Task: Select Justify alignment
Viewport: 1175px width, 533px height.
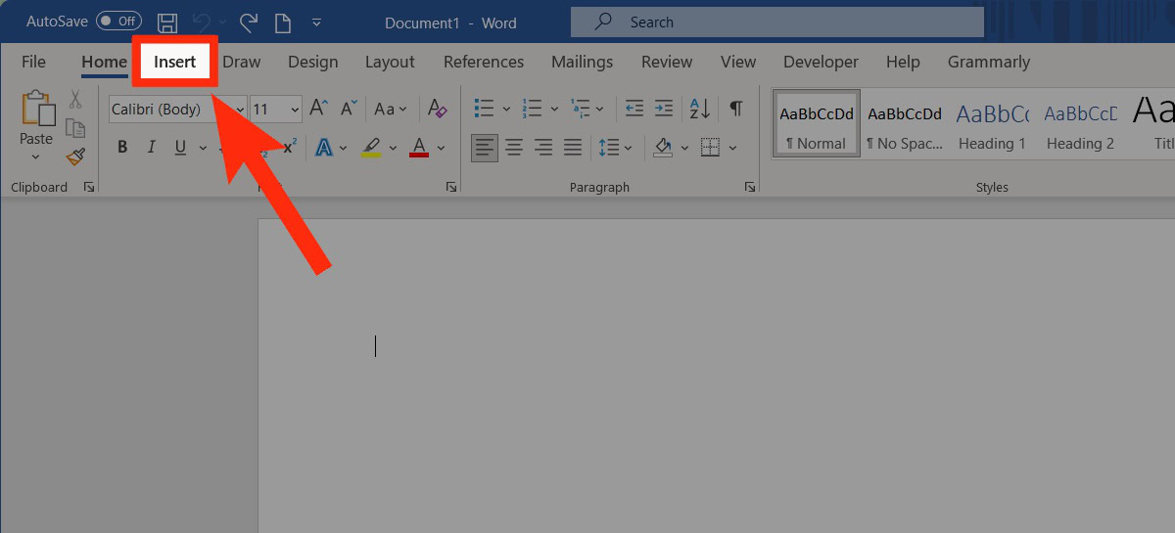Action: [573, 148]
